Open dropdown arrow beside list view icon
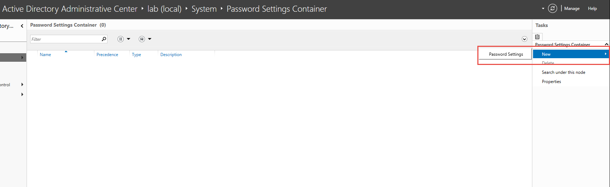The width and height of the screenshot is (610, 187). pos(128,39)
